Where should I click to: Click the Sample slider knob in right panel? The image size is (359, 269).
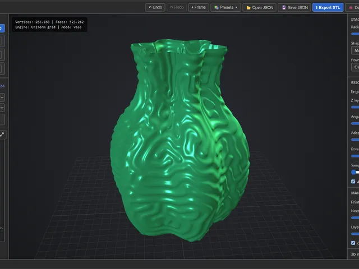[354, 172]
